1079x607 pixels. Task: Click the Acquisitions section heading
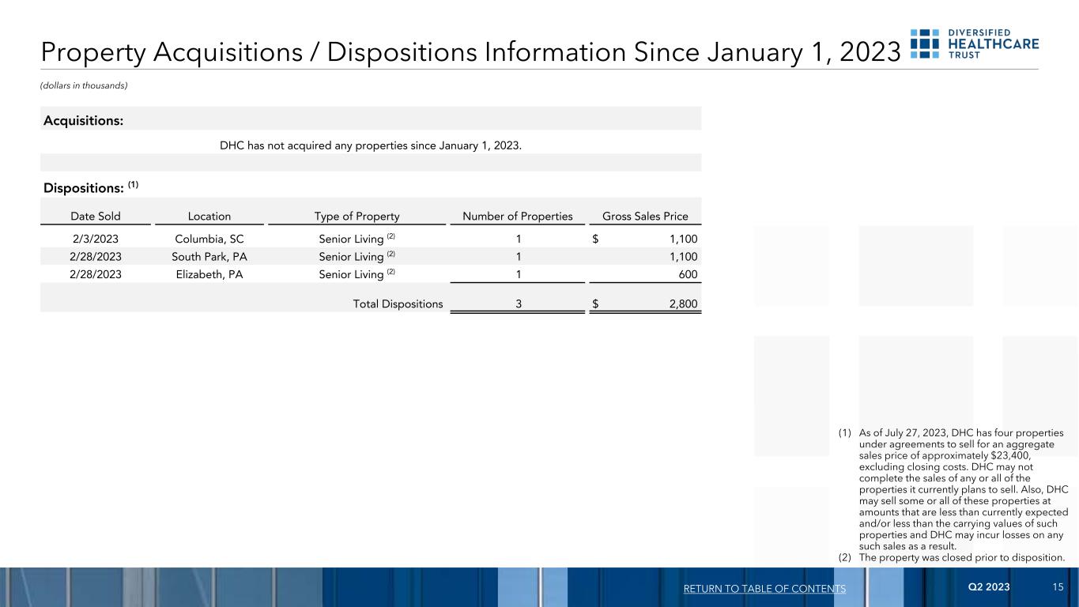[83, 121]
